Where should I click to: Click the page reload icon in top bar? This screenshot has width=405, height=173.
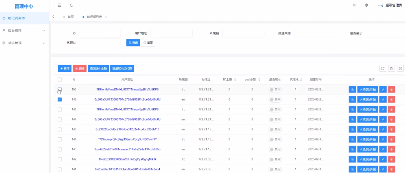[x=71, y=5]
